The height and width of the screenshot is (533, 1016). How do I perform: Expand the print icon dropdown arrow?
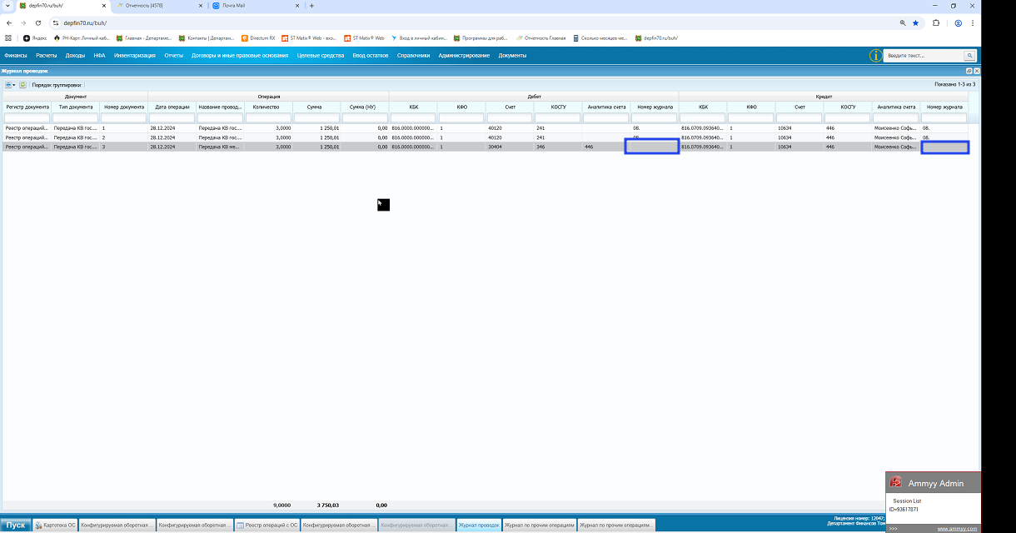coord(14,85)
